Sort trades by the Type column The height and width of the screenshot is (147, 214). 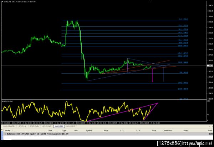point(64,131)
